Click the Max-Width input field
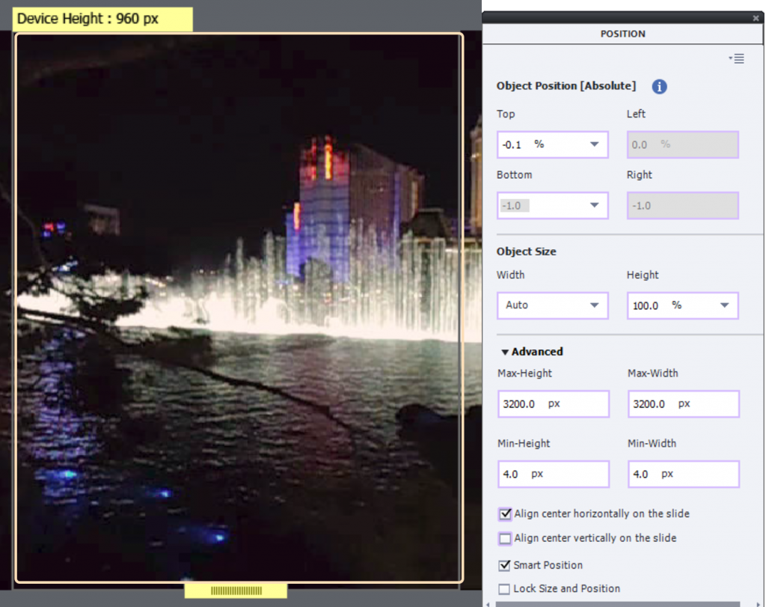 (683, 404)
